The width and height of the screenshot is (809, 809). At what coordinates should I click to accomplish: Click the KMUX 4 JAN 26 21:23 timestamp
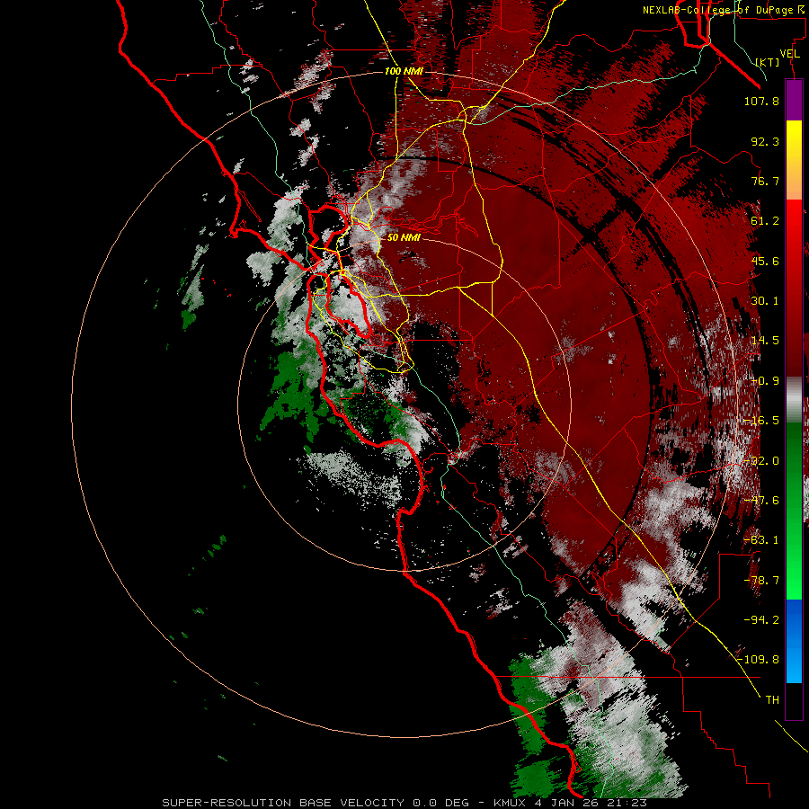point(570,803)
